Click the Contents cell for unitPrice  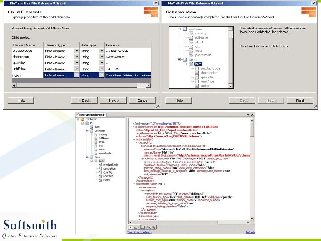pos(128,69)
